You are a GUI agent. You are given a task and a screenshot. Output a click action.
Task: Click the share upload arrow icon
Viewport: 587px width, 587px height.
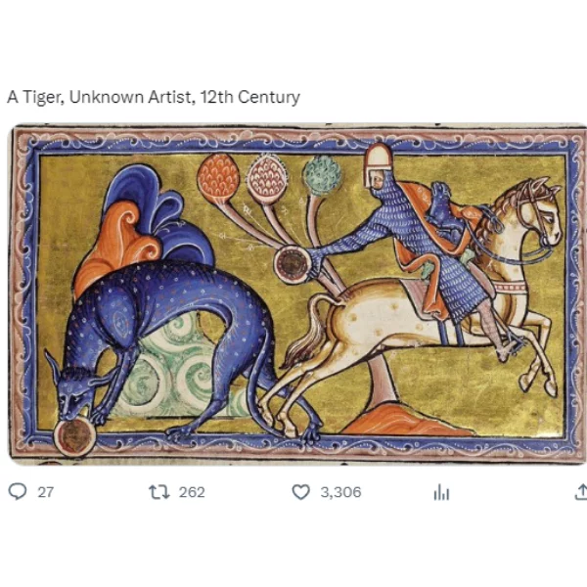point(580,492)
